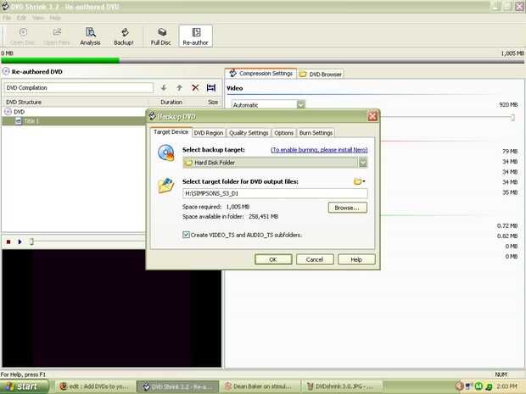Click the target folder path field
This screenshot has width=526, height=394.
coord(275,193)
